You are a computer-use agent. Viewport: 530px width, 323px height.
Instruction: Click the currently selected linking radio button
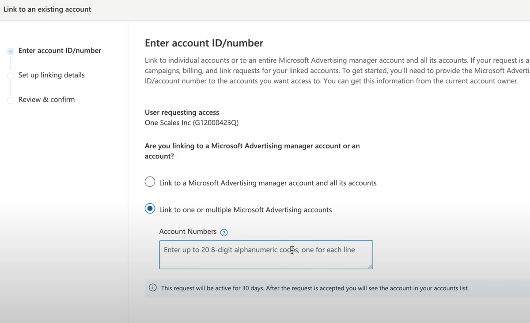tap(150, 208)
